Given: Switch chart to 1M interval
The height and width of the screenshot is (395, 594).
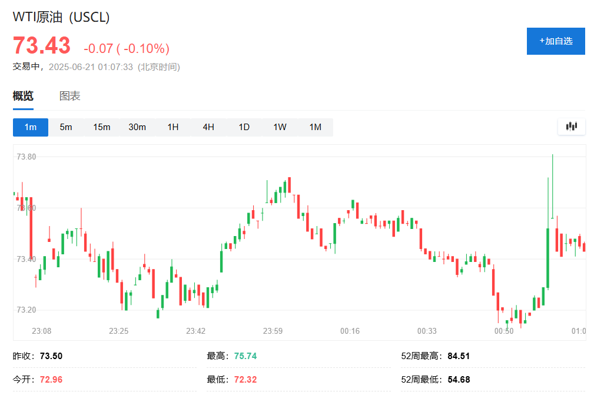Looking at the screenshot, I should click(315, 127).
